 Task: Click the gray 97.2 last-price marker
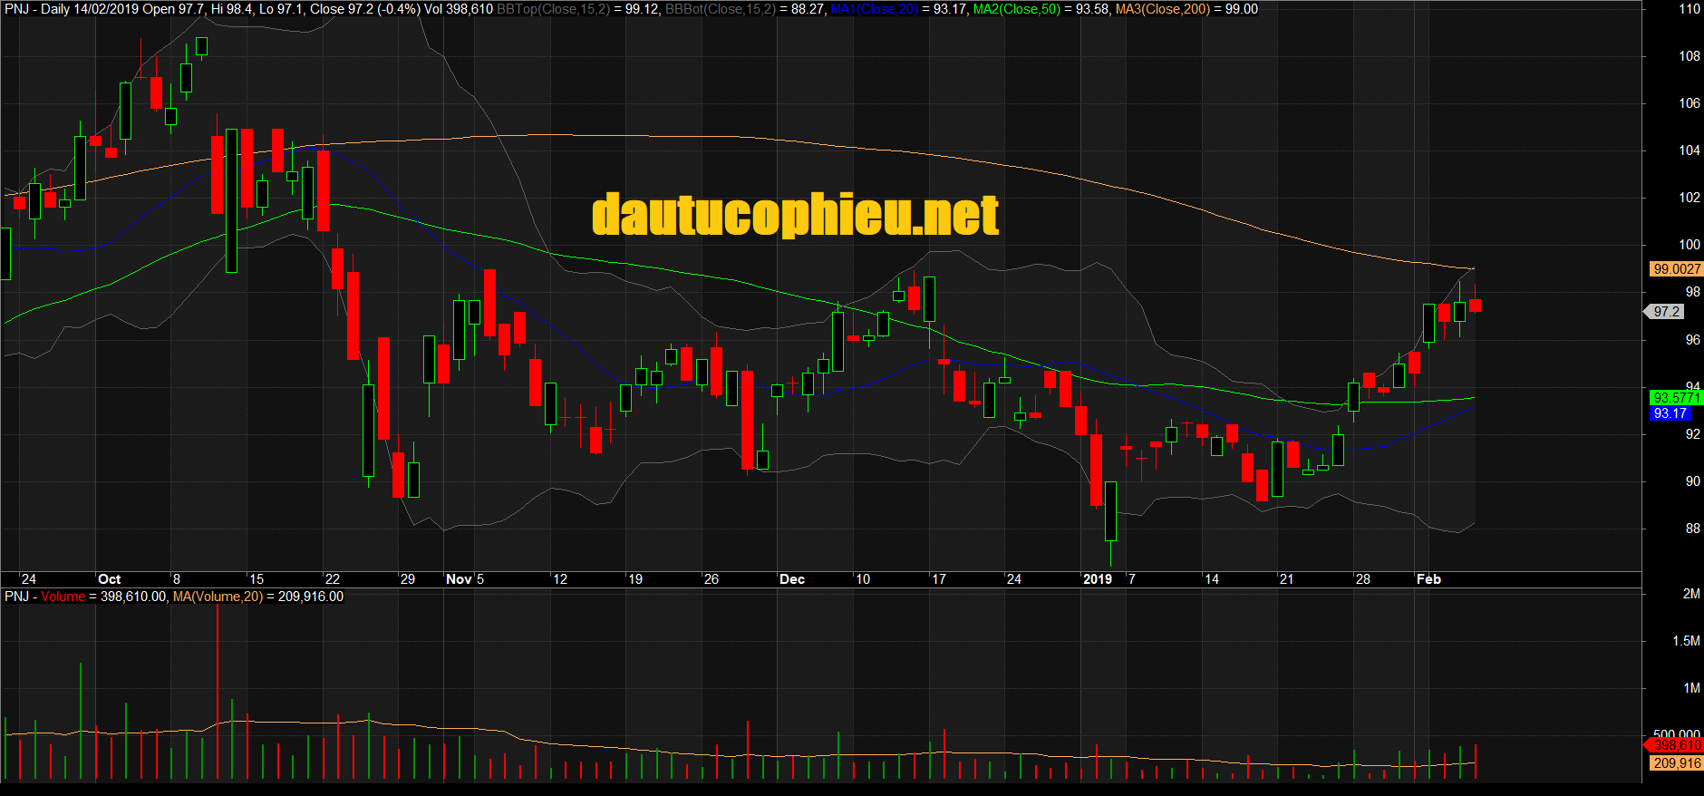1666,312
